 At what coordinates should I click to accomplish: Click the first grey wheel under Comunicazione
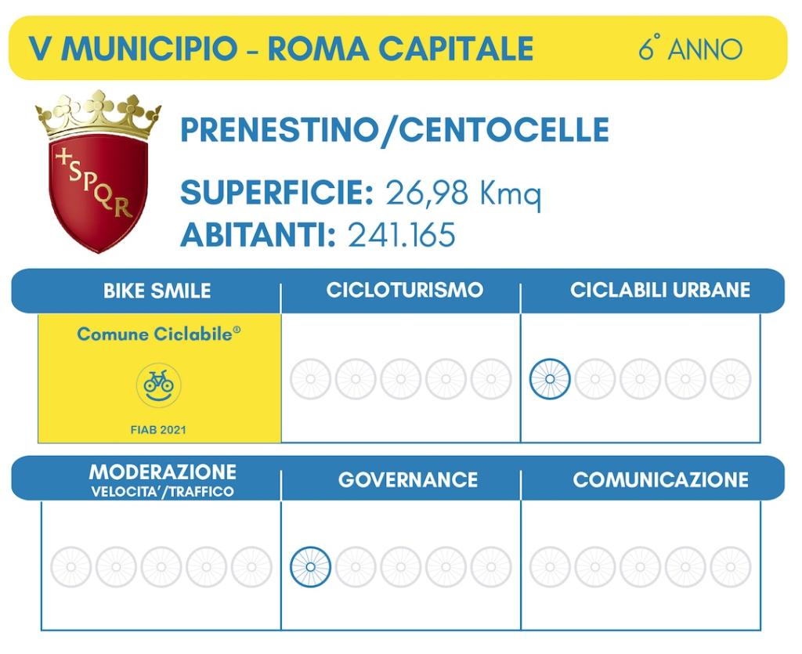coord(550,567)
